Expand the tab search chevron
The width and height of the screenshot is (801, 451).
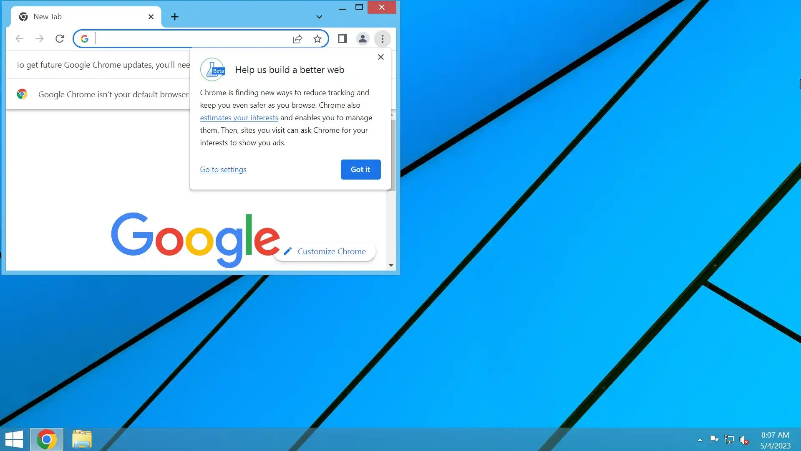pos(319,17)
